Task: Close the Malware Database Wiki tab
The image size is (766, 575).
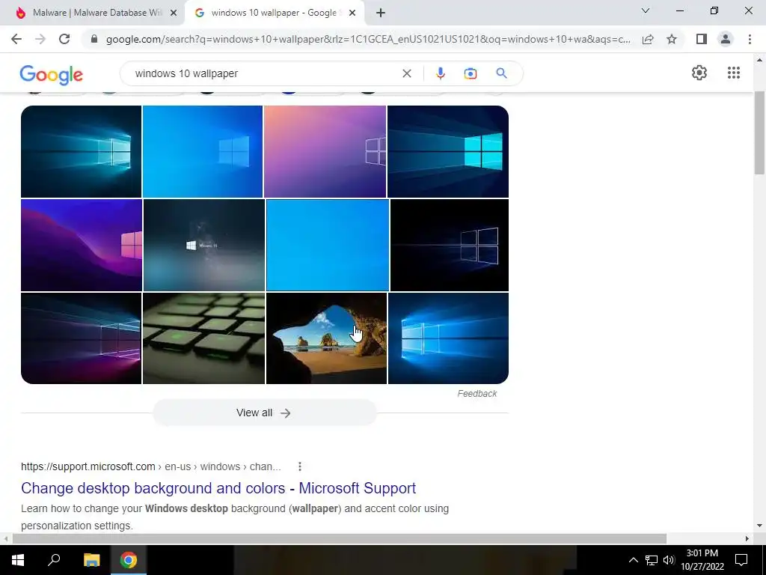Action: (174, 13)
